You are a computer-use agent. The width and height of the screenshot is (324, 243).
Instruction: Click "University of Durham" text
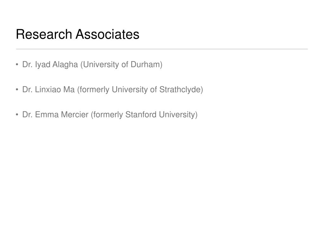click(122, 65)
